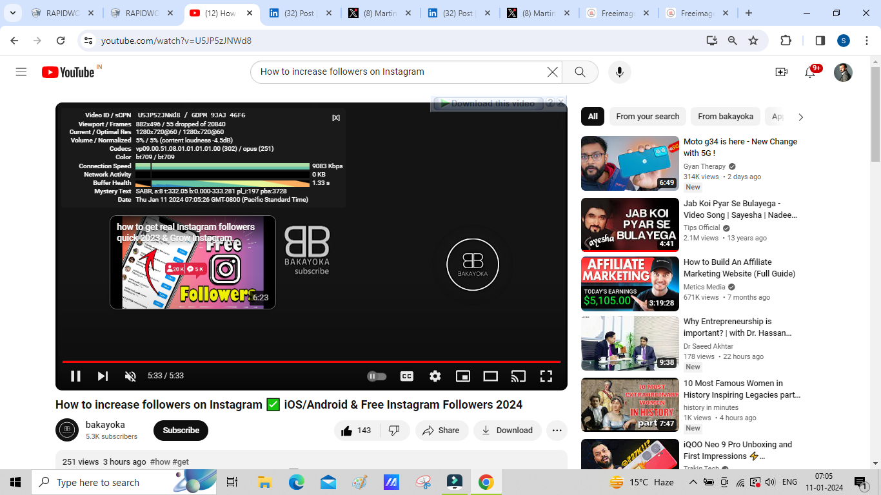Focus the YouTube search input field
The image size is (881, 495).
pos(400,72)
